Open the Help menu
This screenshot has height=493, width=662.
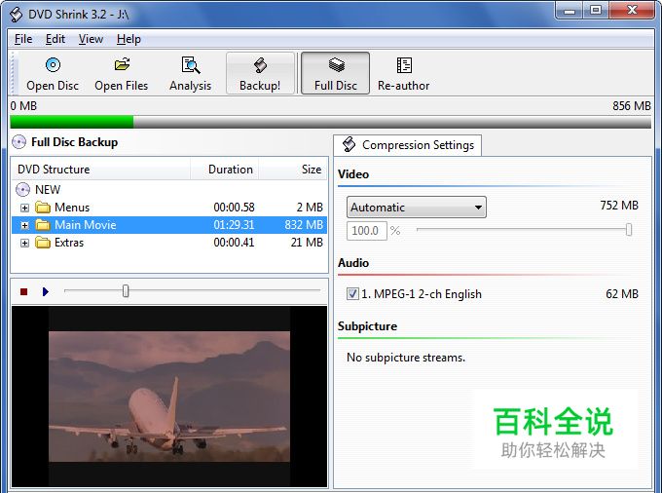129,39
